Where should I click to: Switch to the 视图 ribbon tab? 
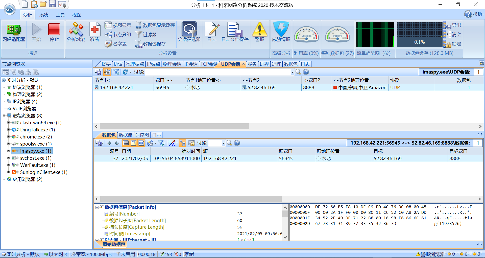[77, 15]
